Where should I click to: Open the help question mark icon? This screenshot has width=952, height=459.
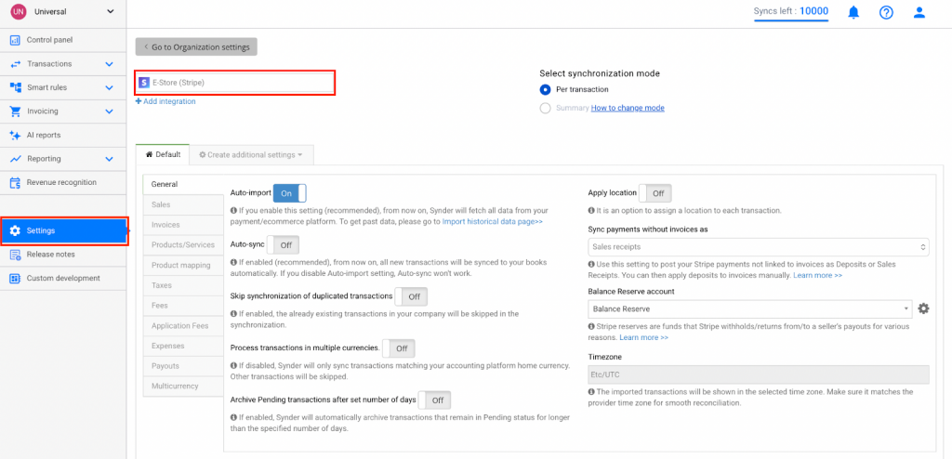tap(886, 12)
